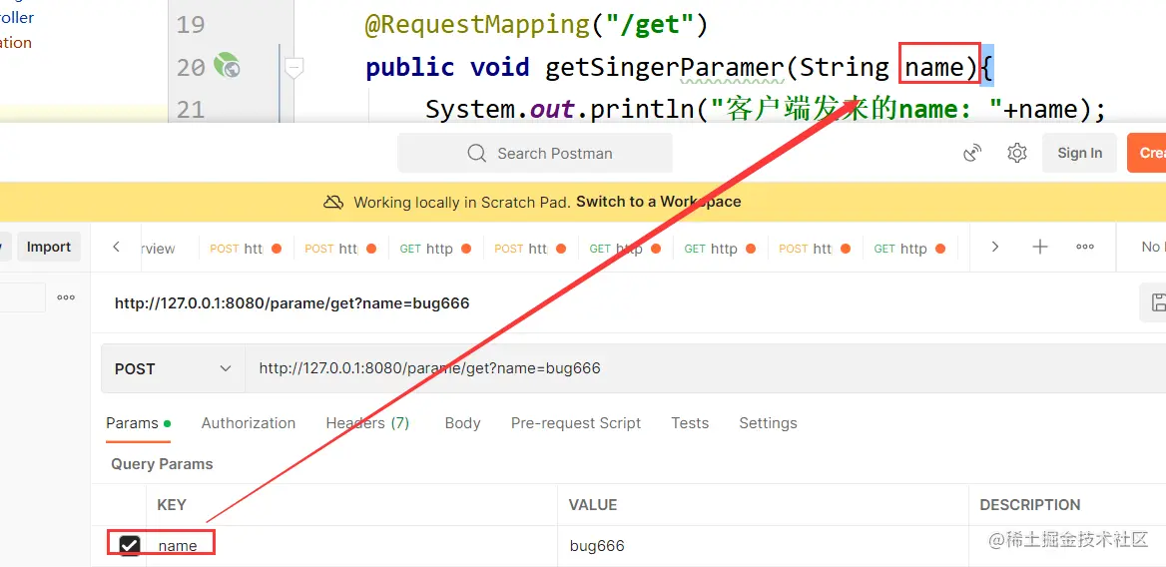The image size is (1166, 567).
Task: Click the KEY column header
Action: 172,504
